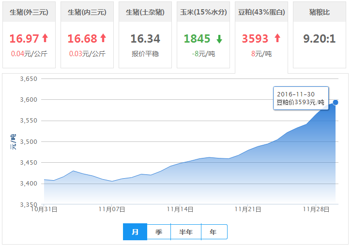Click the 11月28日 axis label

316,209
